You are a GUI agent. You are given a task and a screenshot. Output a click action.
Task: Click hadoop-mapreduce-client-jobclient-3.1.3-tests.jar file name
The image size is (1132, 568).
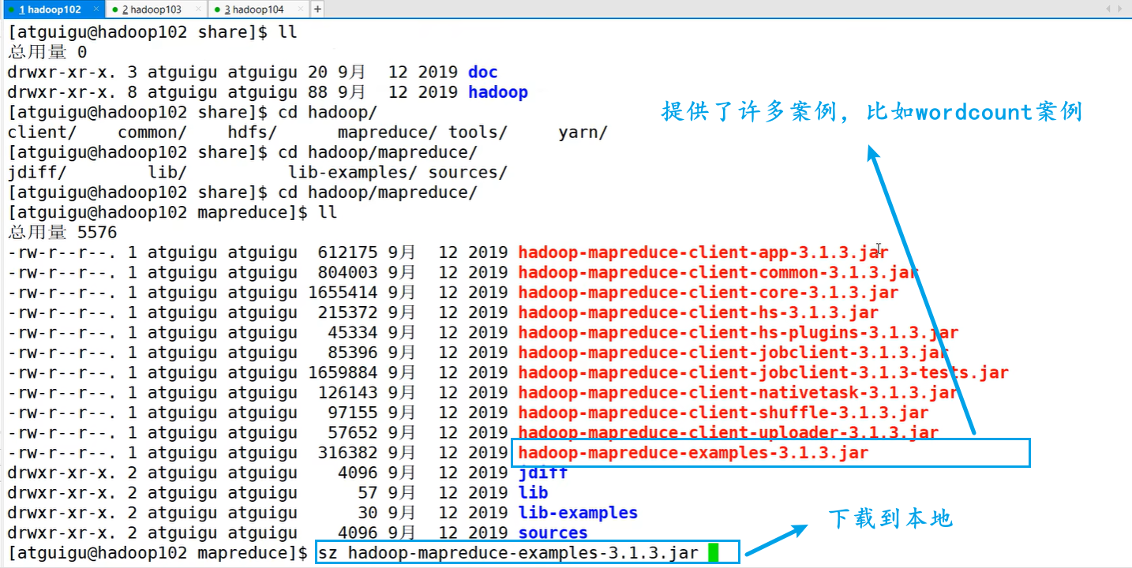pos(763,373)
